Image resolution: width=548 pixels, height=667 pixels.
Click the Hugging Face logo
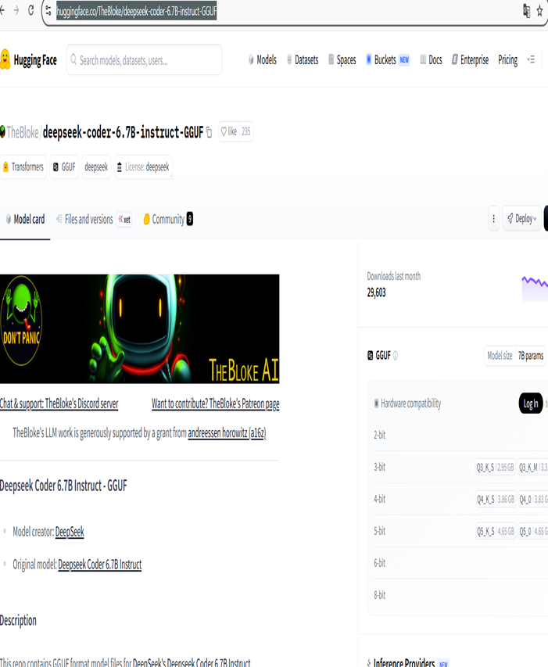pos(28,60)
